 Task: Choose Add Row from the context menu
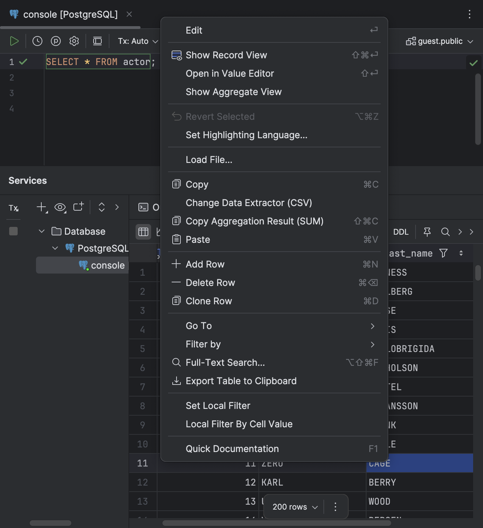205,264
